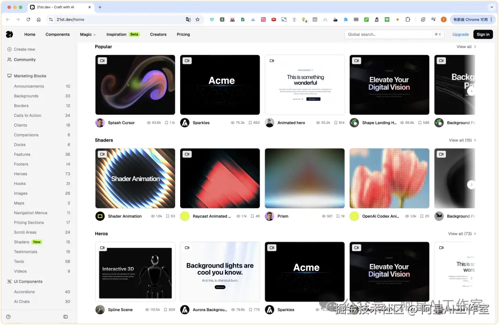Bookmark the Animated hero component

coord(336,123)
